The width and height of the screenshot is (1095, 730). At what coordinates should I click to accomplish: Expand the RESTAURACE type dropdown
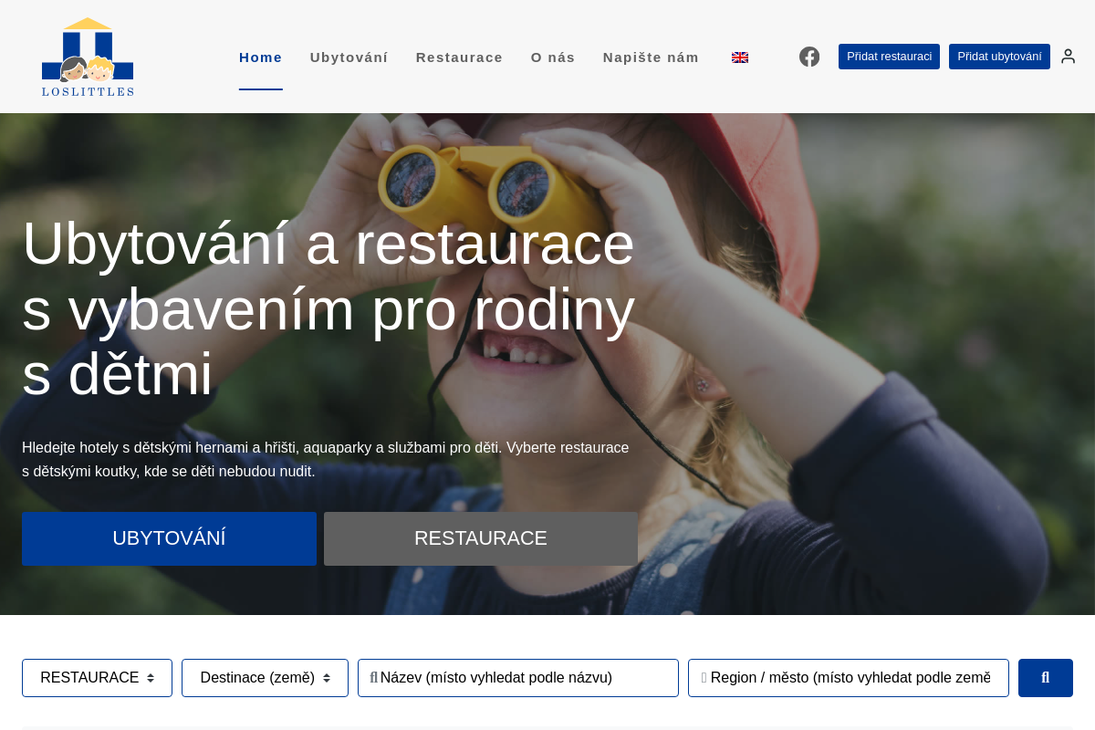pyautogui.click(x=97, y=678)
